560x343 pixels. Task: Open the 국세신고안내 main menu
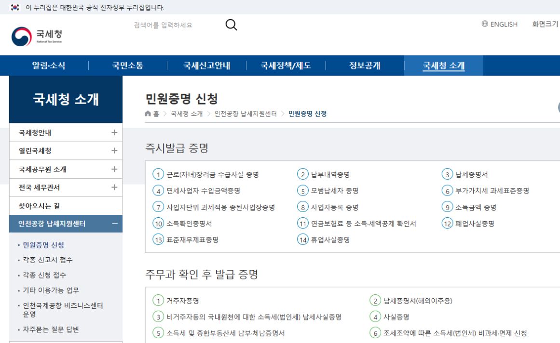[207, 66]
